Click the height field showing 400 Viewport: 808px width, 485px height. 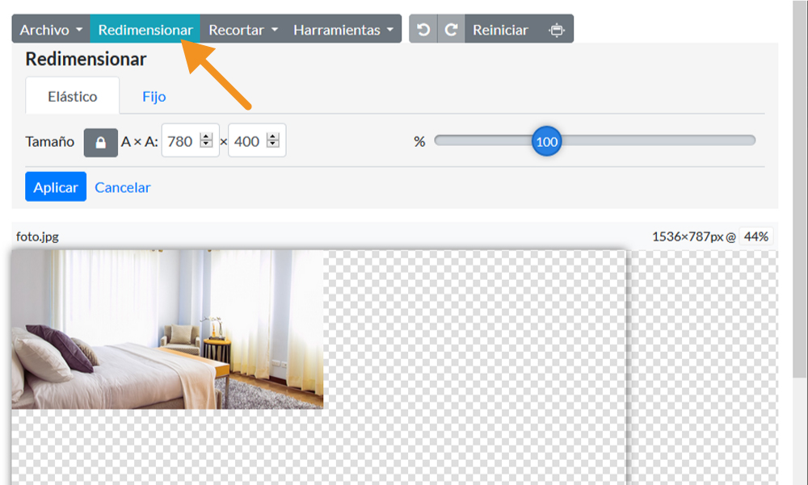click(x=257, y=140)
